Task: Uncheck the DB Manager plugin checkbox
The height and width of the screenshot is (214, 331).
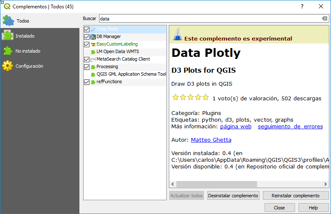Action: [87, 37]
